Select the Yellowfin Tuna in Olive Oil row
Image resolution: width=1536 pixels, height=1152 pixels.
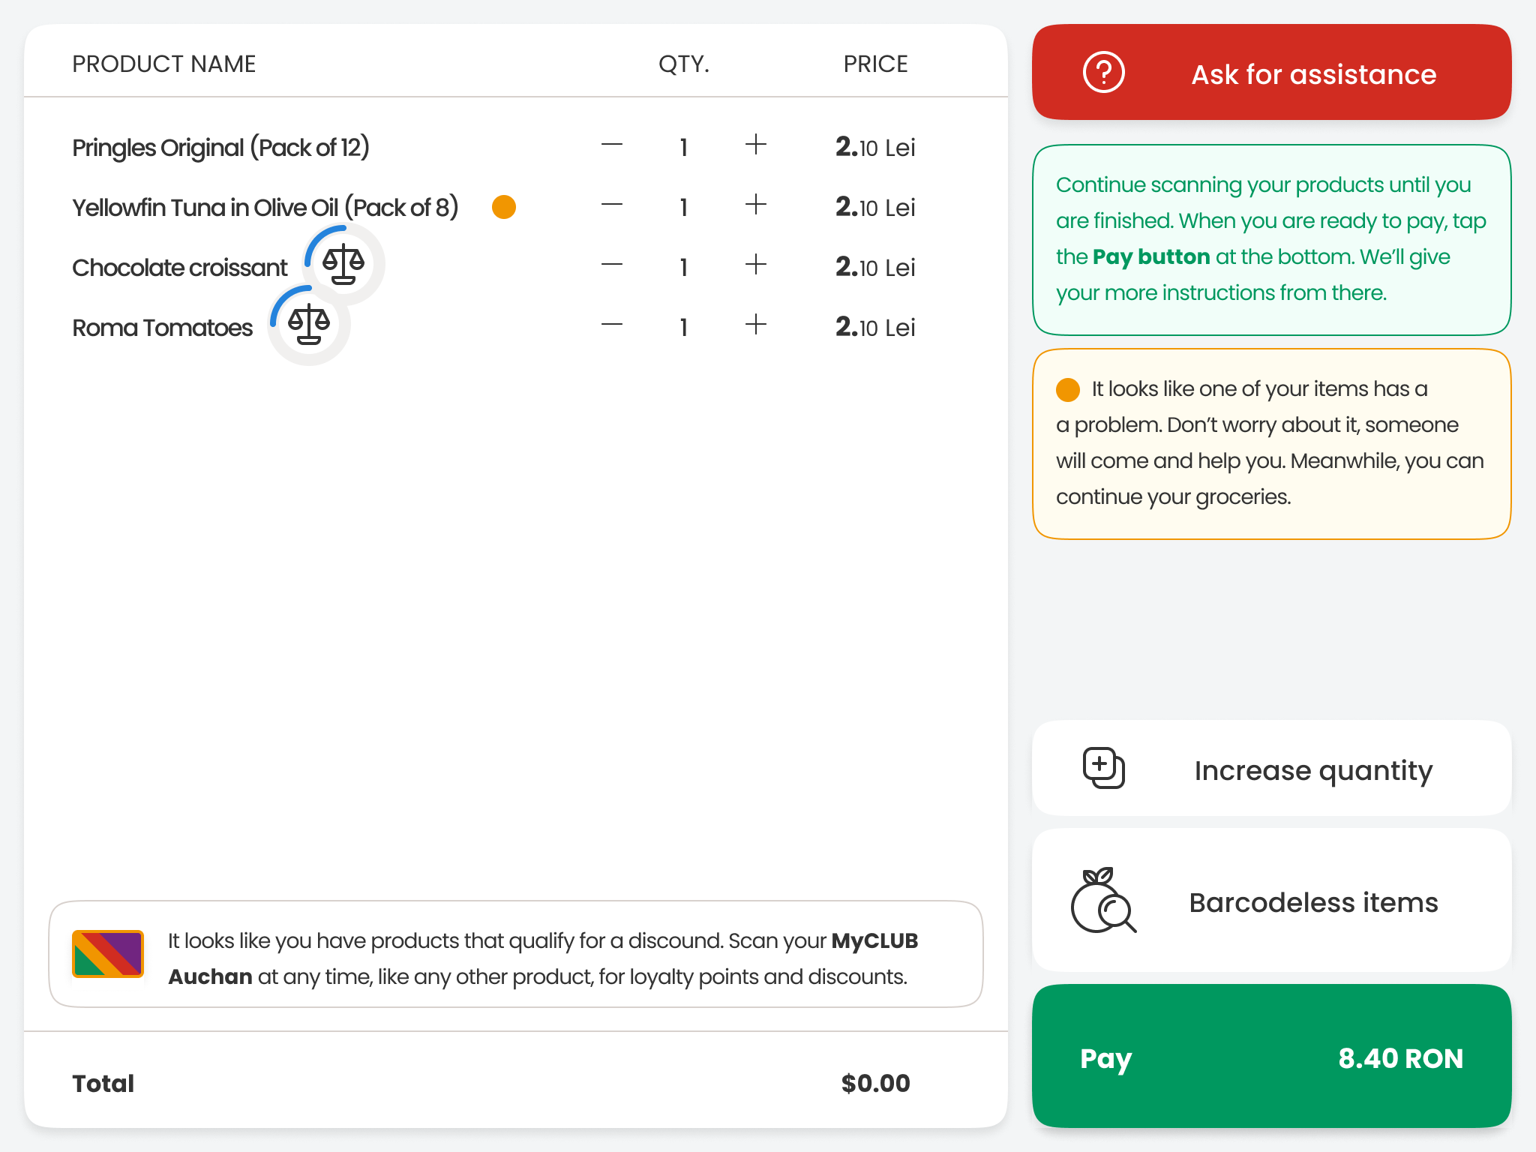tap(516, 207)
